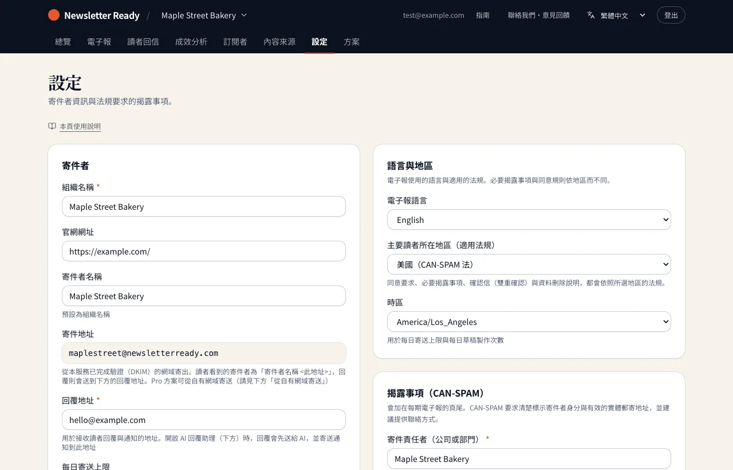
Task: Open the 繁體中文 language dropdown
Action: click(617, 15)
